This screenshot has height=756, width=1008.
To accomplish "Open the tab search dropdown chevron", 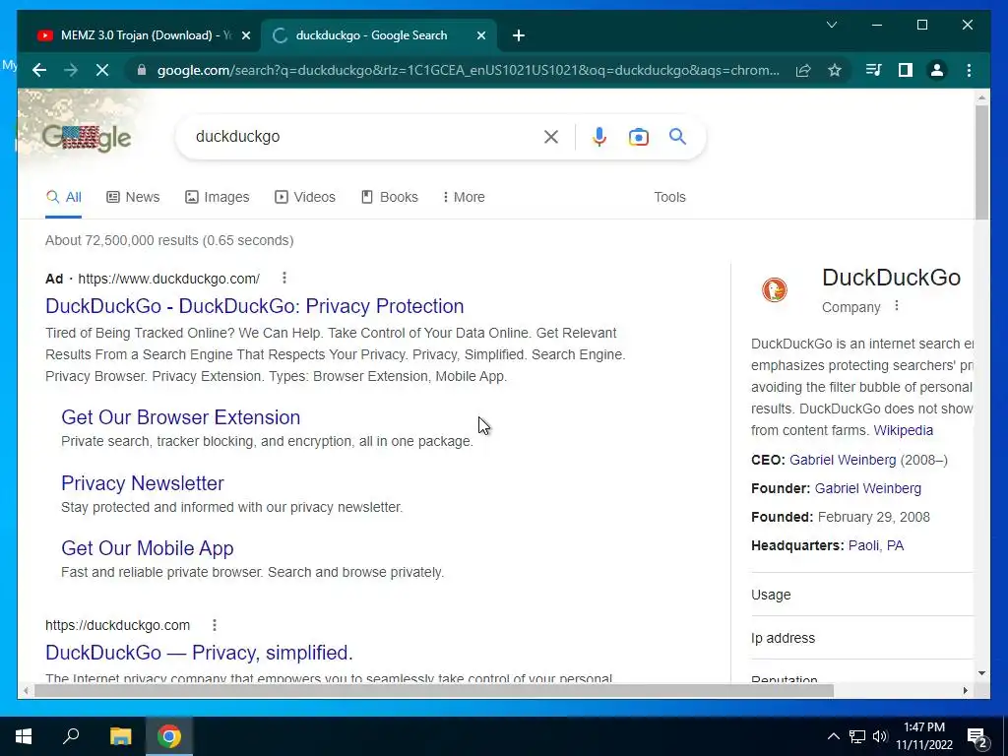I will 831,25.
